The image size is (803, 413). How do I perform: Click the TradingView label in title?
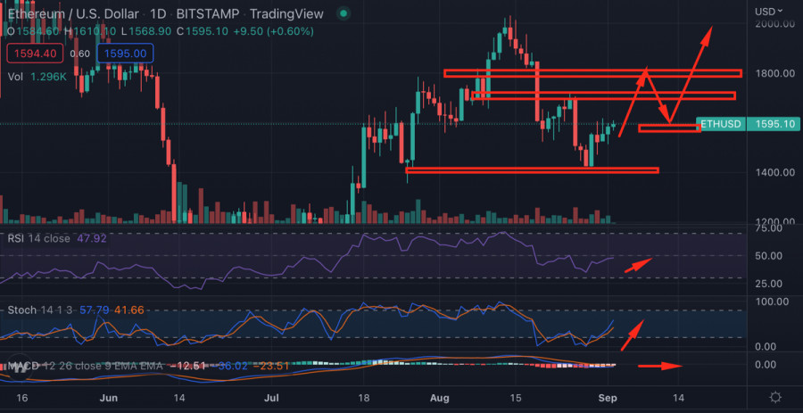tap(286, 13)
